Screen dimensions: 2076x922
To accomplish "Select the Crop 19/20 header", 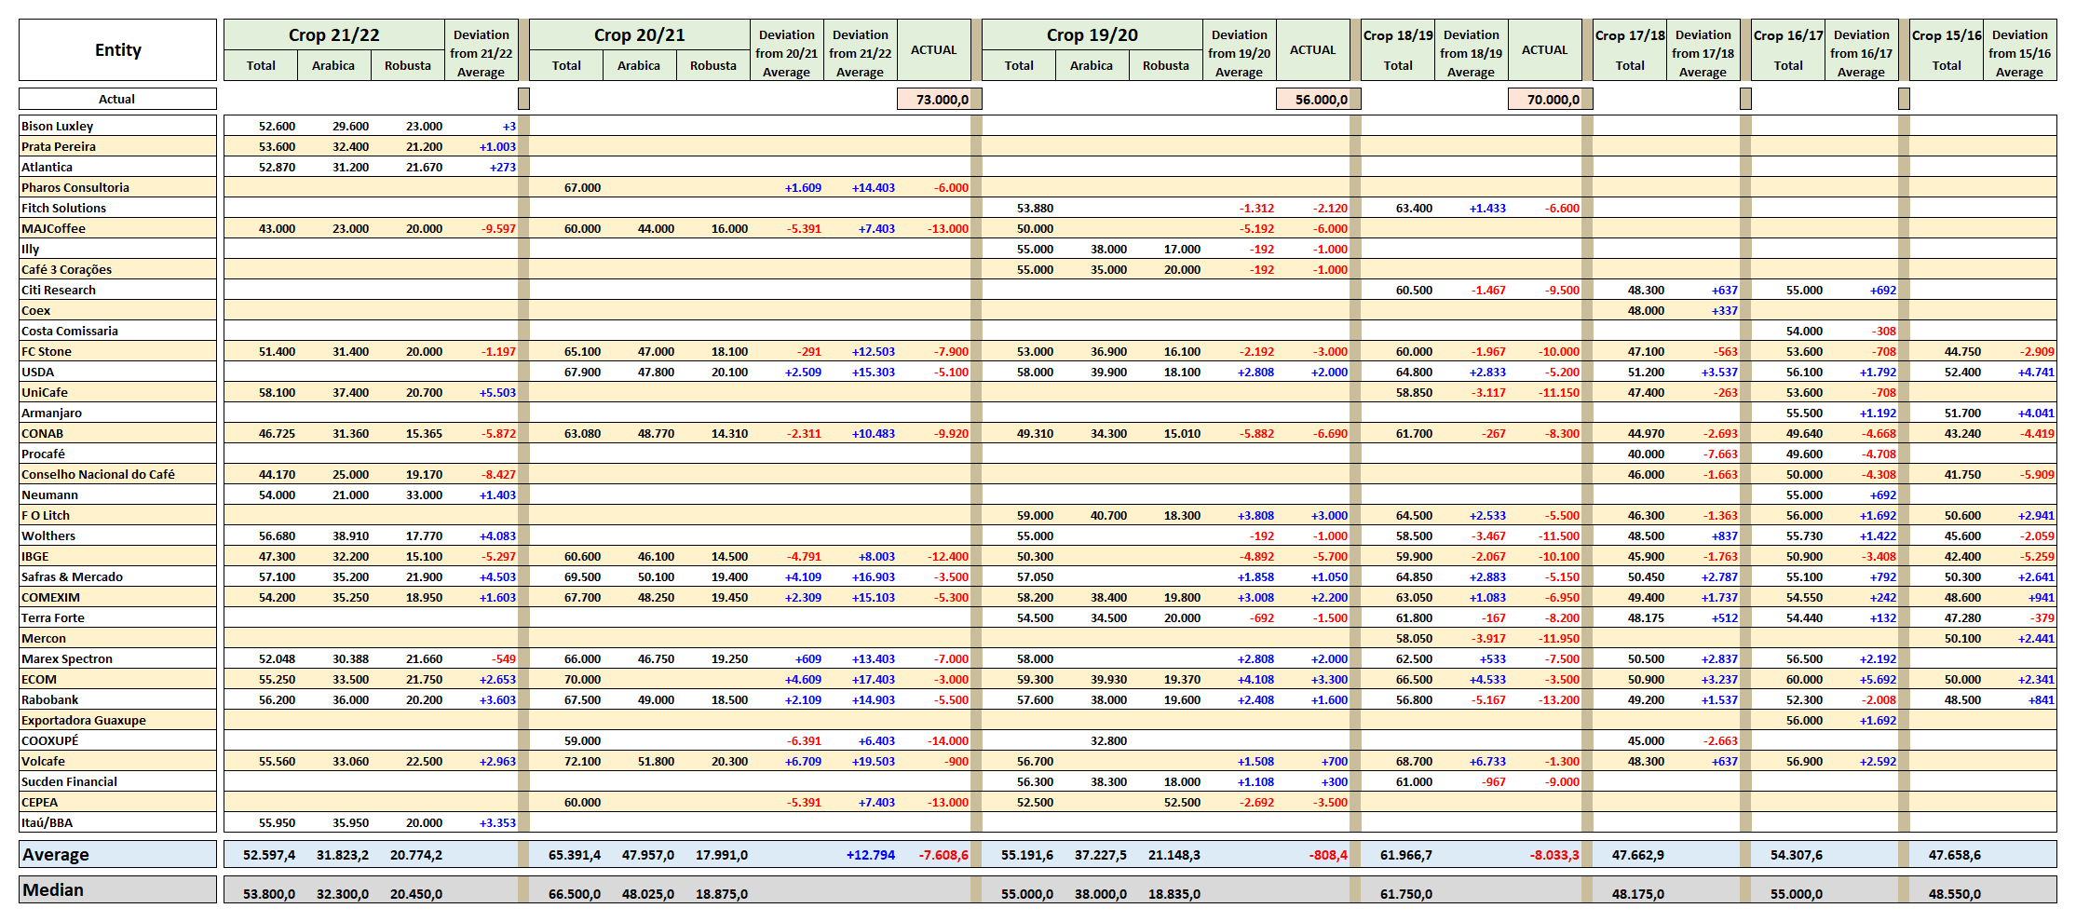I will pyautogui.click(x=1092, y=35).
